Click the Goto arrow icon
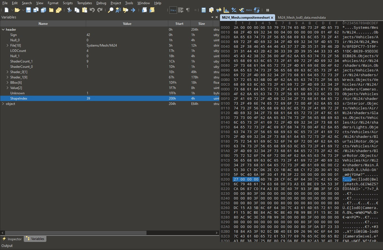Viewport: 383px width, 250px height. click(x=133, y=10)
